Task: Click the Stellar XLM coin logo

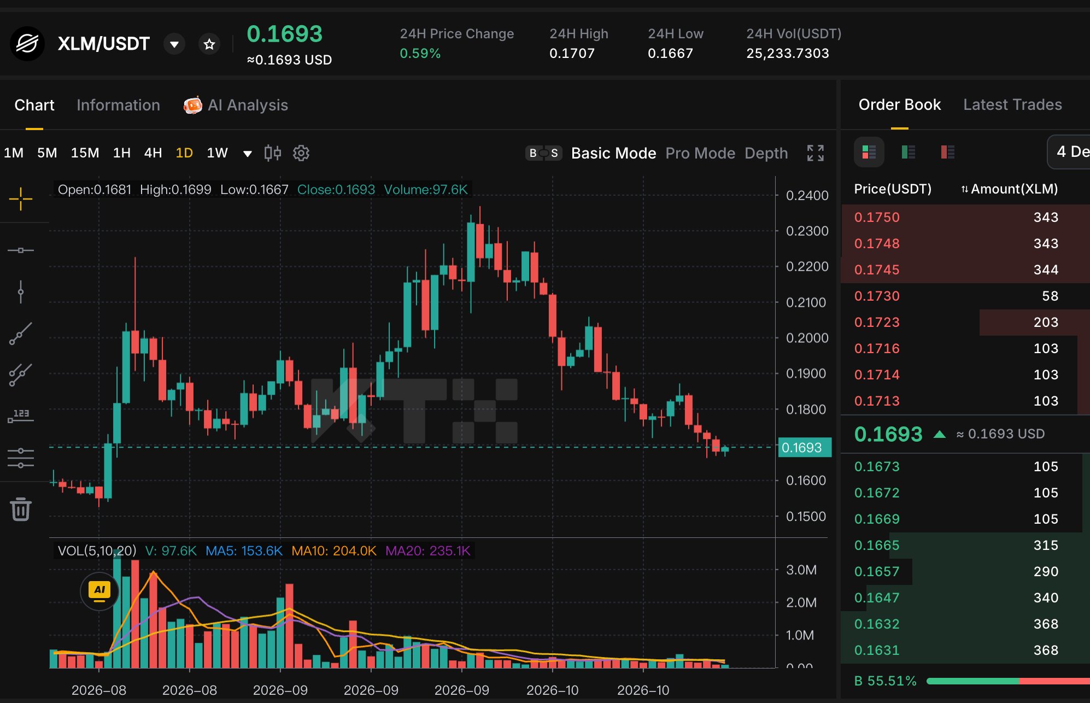Action: pyautogui.click(x=27, y=44)
